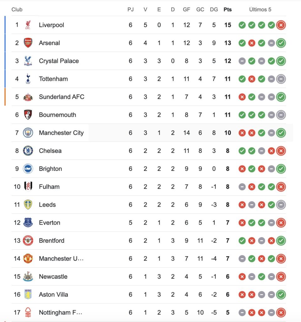Click the Crystal Palace crest icon
The image size is (301, 322).
28,61
